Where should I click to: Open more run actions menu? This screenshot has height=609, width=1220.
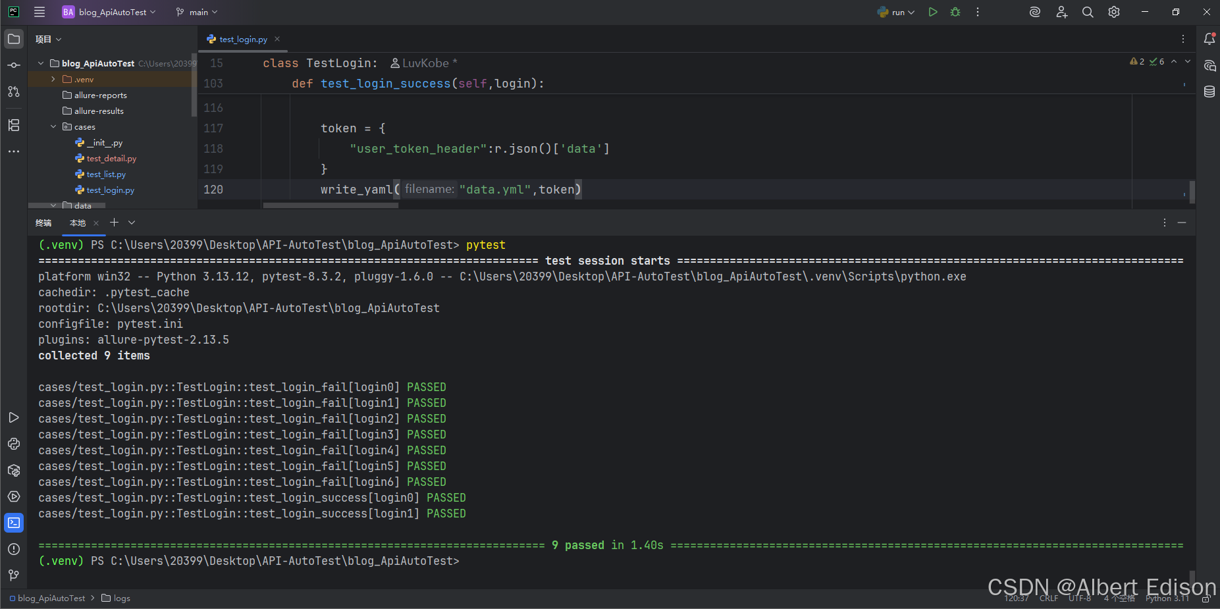point(978,12)
